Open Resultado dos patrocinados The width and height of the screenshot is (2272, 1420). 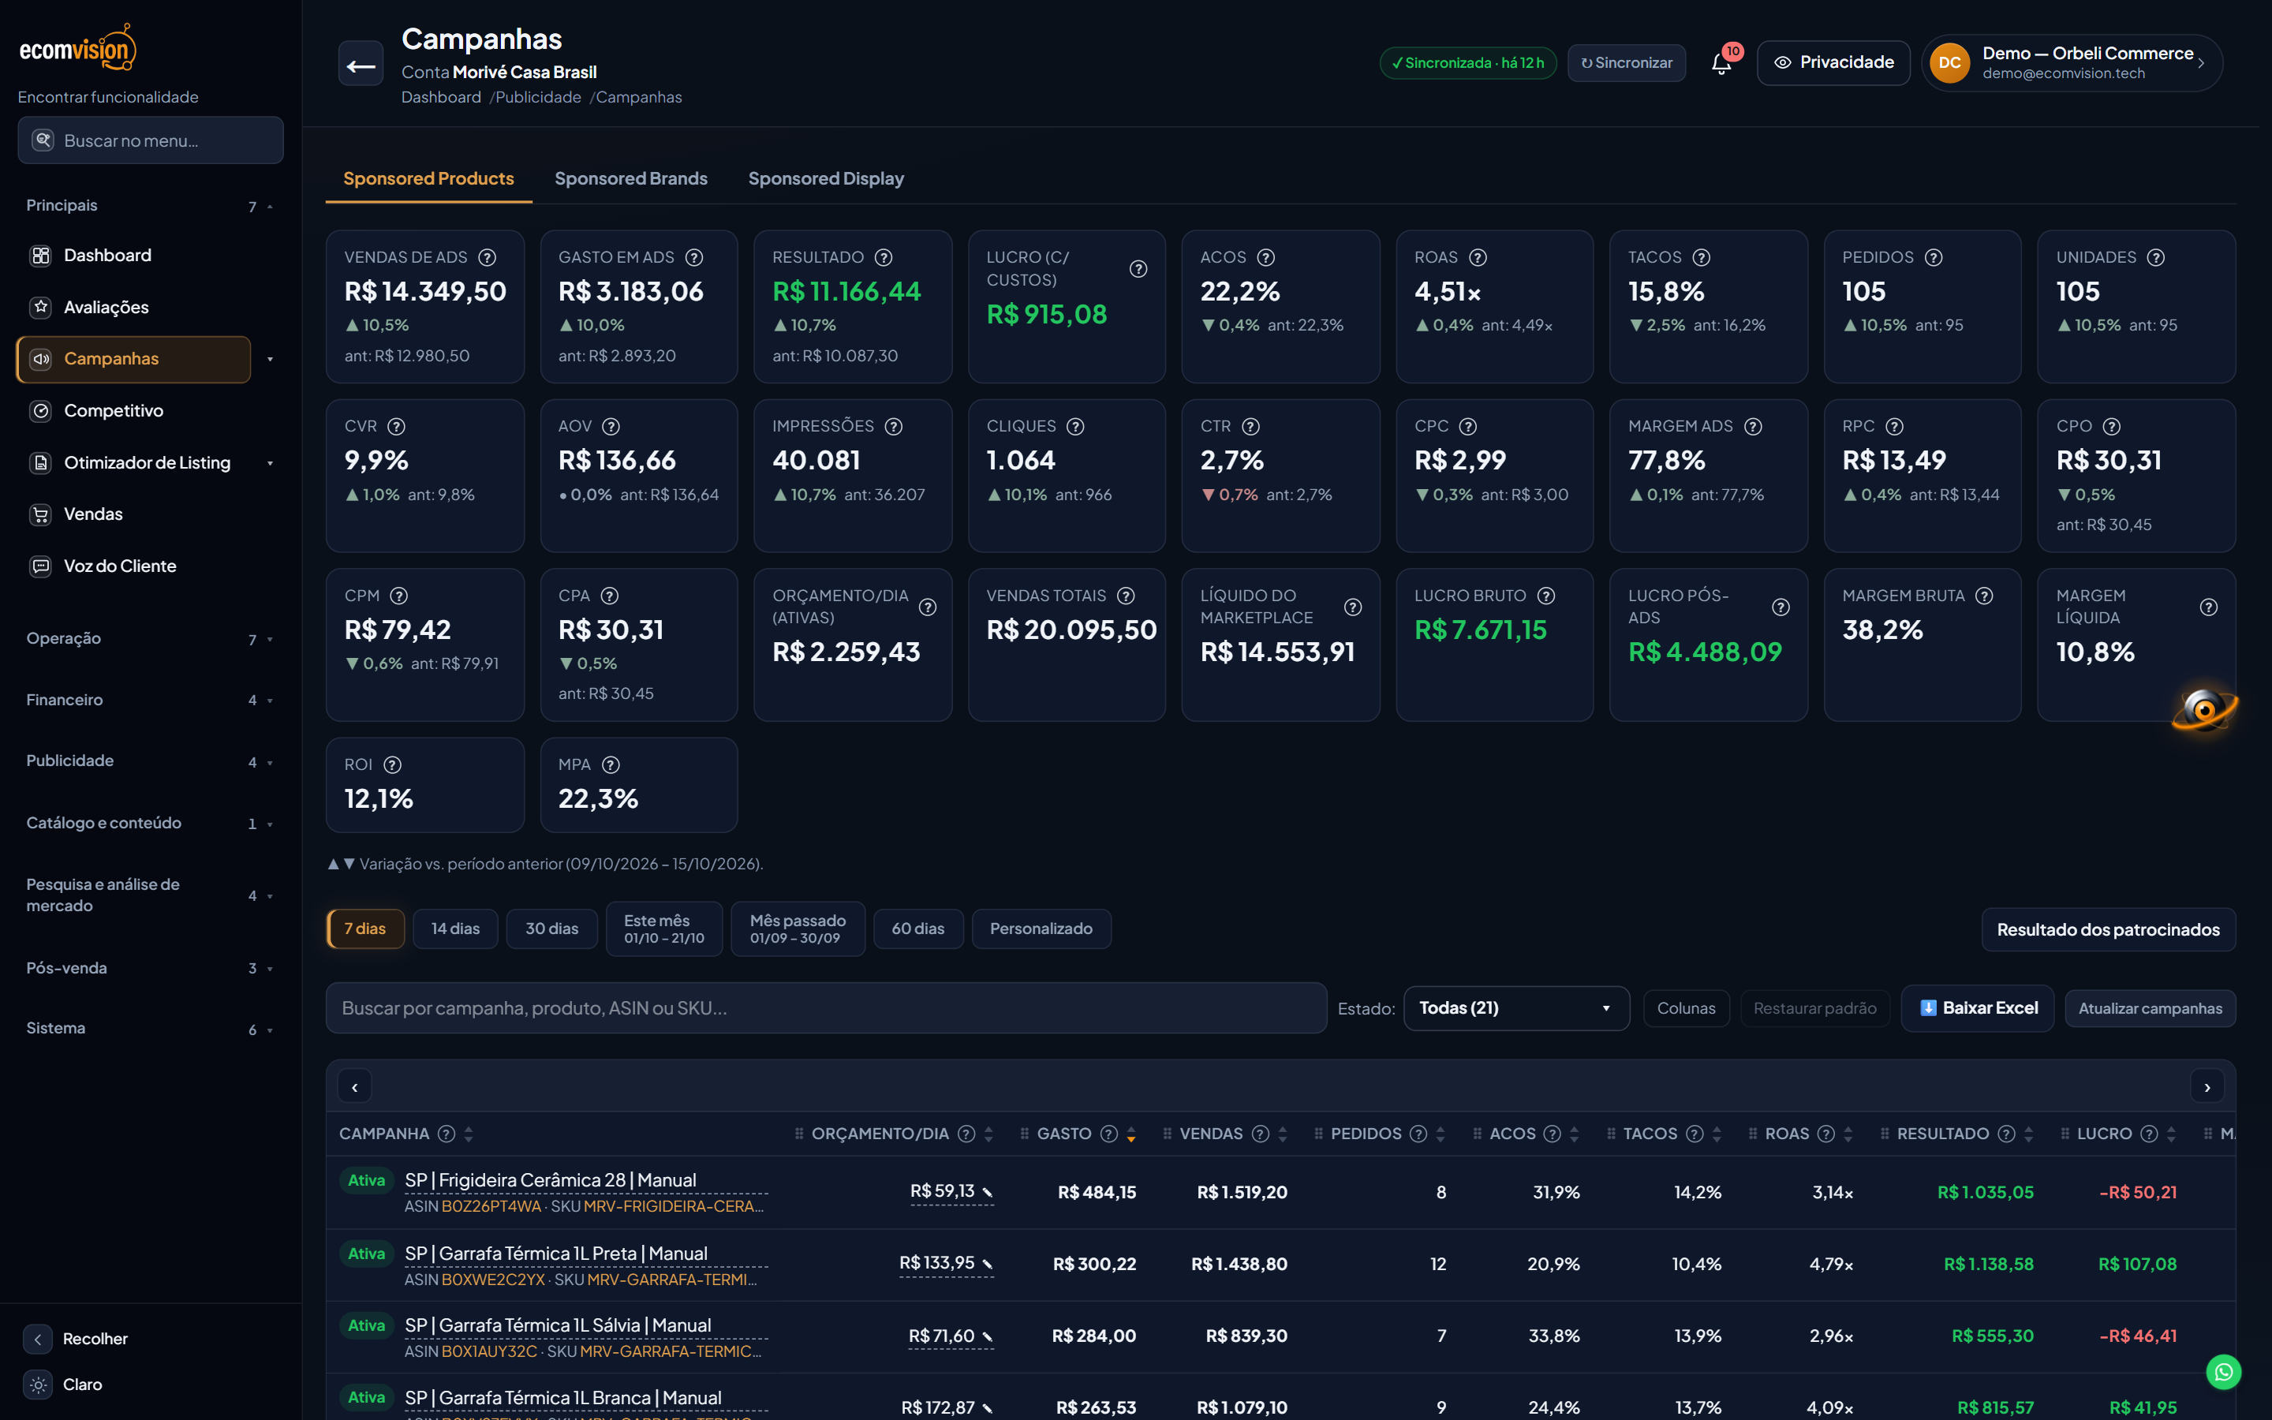coord(2108,929)
